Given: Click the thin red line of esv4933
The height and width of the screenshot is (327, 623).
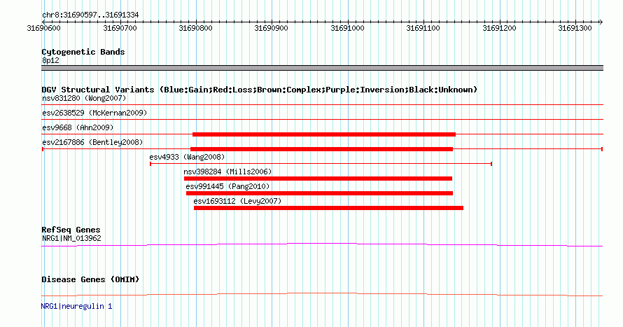Looking at the screenshot, I should (321, 164).
